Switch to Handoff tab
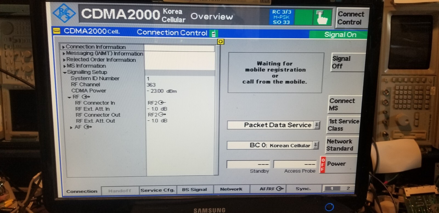The image size is (439, 213). click(120, 191)
